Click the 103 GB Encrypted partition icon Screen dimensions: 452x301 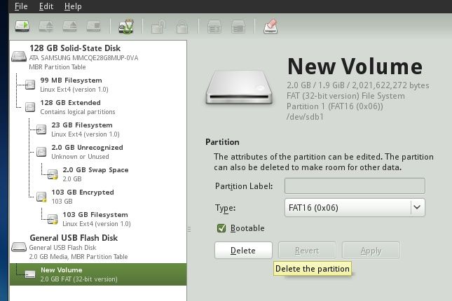tap(41, 197)
